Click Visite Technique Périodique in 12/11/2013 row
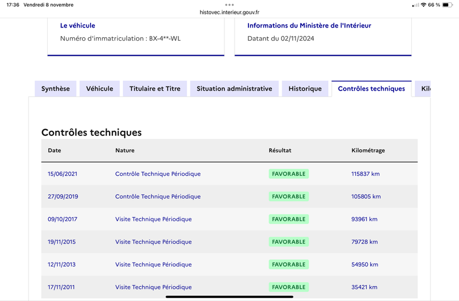This screenshot has width=459, height=301. pyautogui.click(x=153, y=264)
